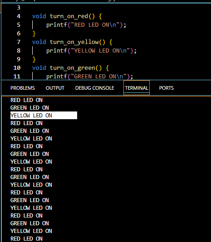Switch to the PROBLEMS panel tab

click(x=23, y=88)
